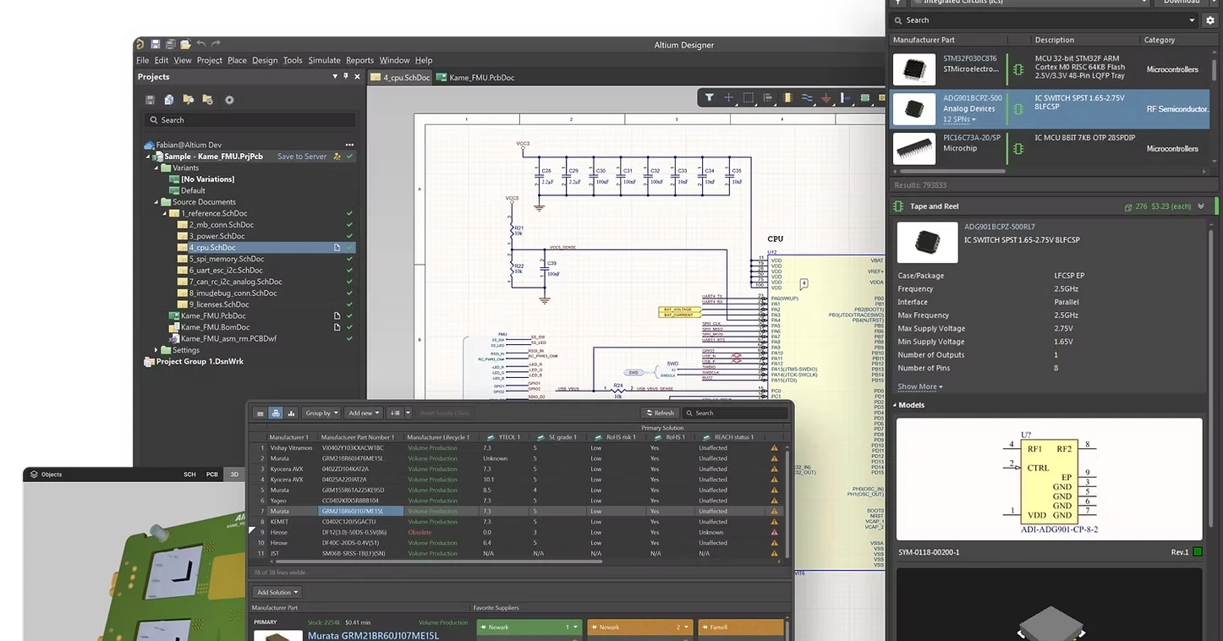Click the components settings gear beside Search
This screenshot has height=641, width=1223.
tap(1210, 19)
